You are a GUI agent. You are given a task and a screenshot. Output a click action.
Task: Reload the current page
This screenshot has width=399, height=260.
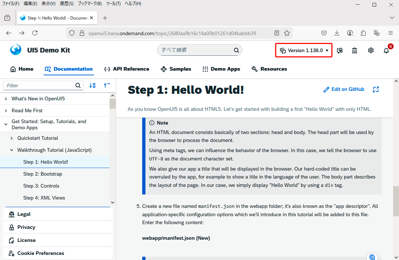(35, 33)
